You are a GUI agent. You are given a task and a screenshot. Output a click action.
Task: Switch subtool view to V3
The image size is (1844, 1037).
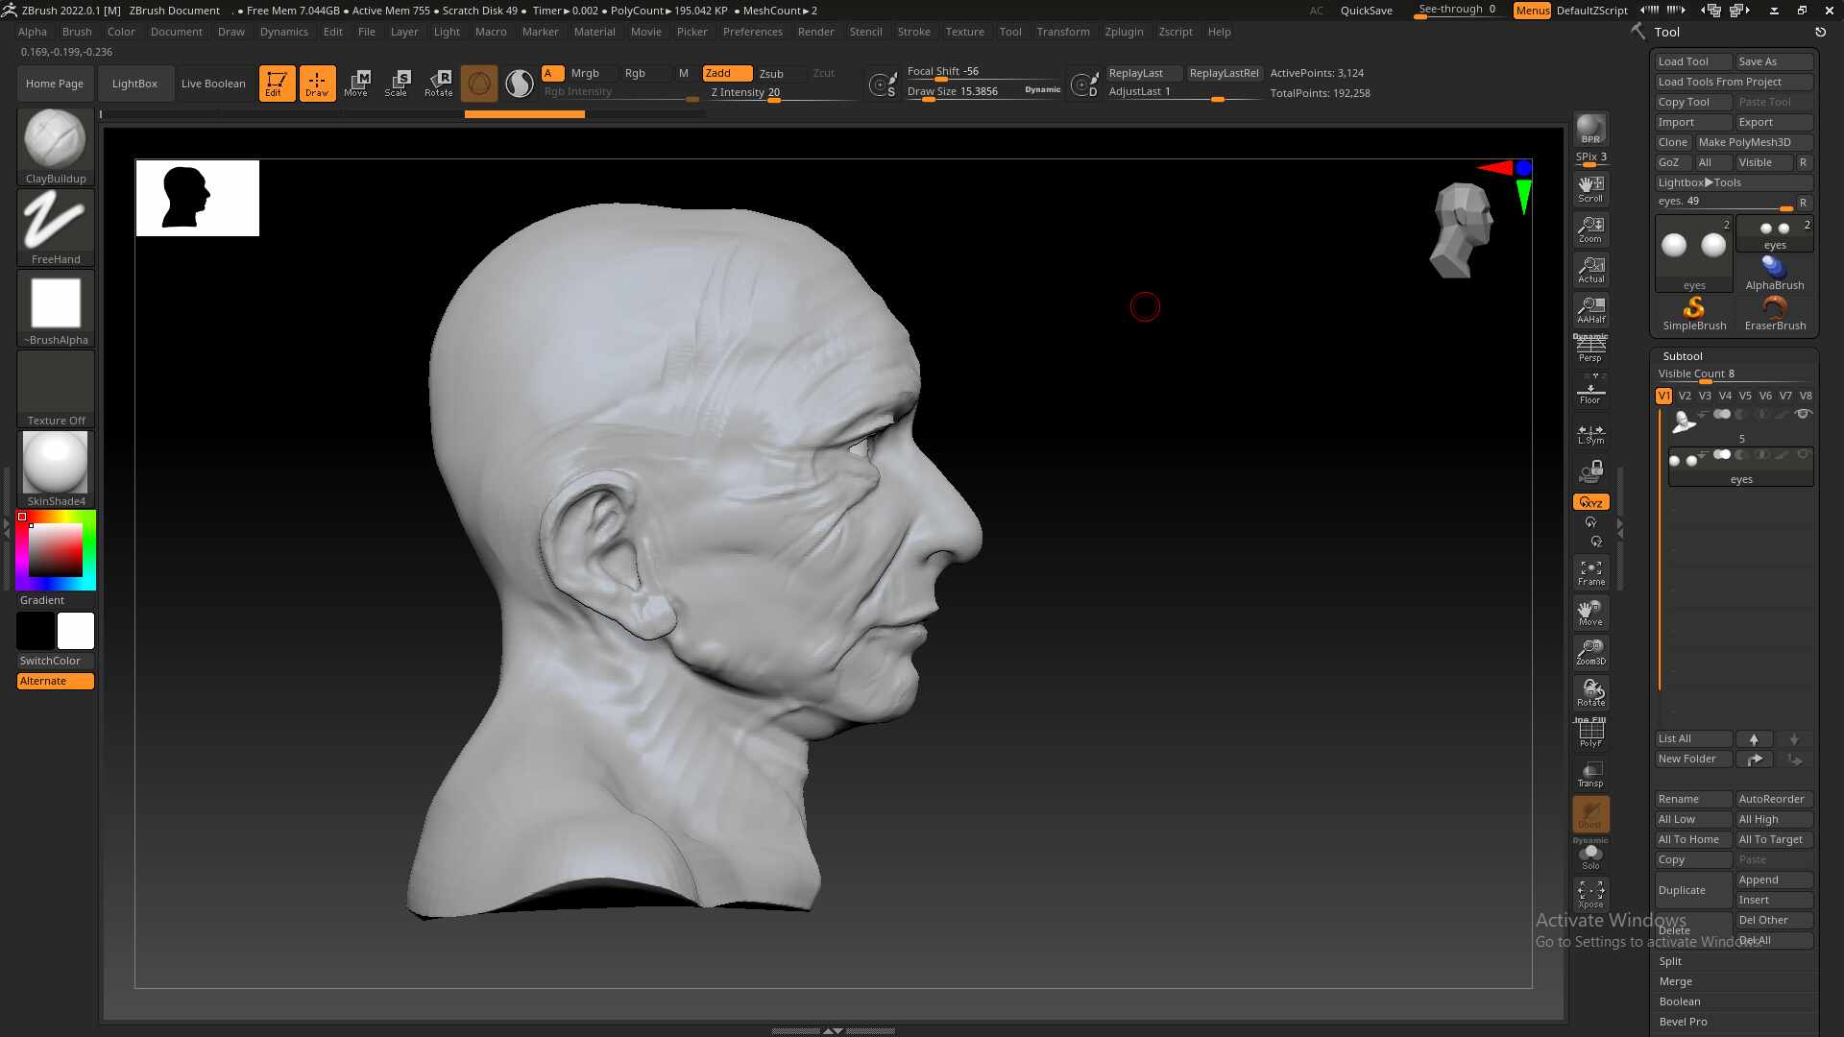[1705, 395]
